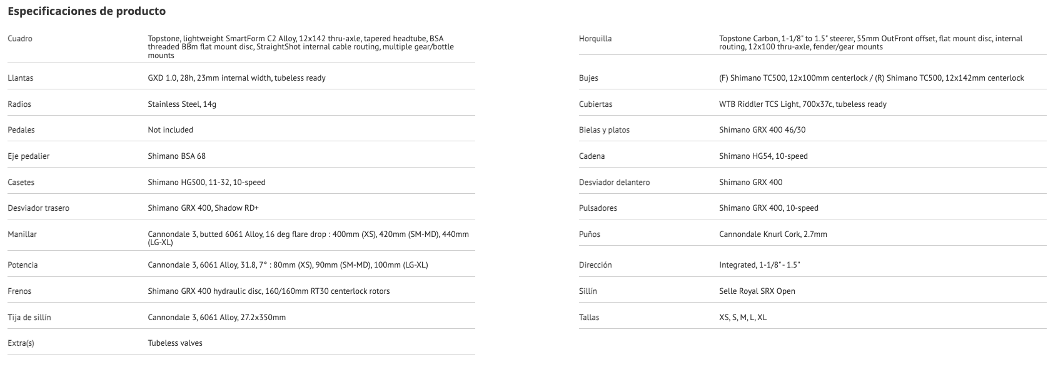The image size is (1058, 367).
Task: Select the 'Horquilla' row label
Action: pos(595,39)
